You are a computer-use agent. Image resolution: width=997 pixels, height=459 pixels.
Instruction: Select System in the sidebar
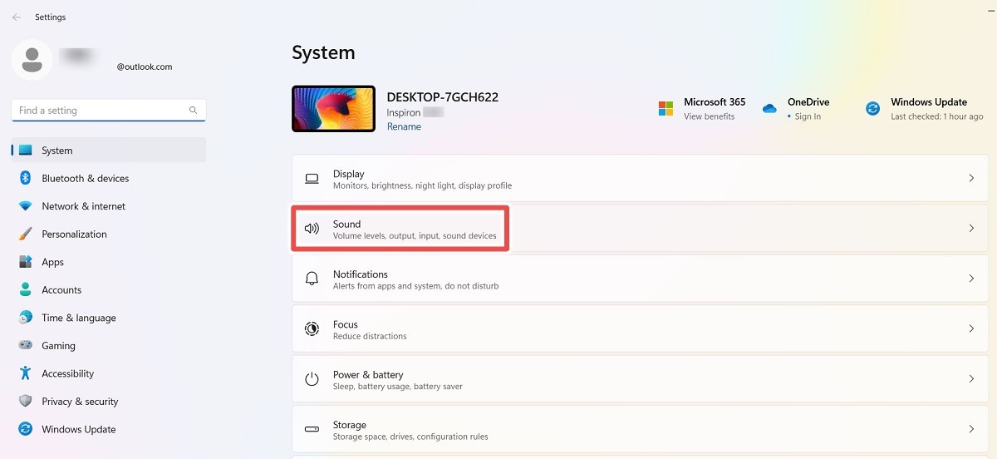(109, 151)
